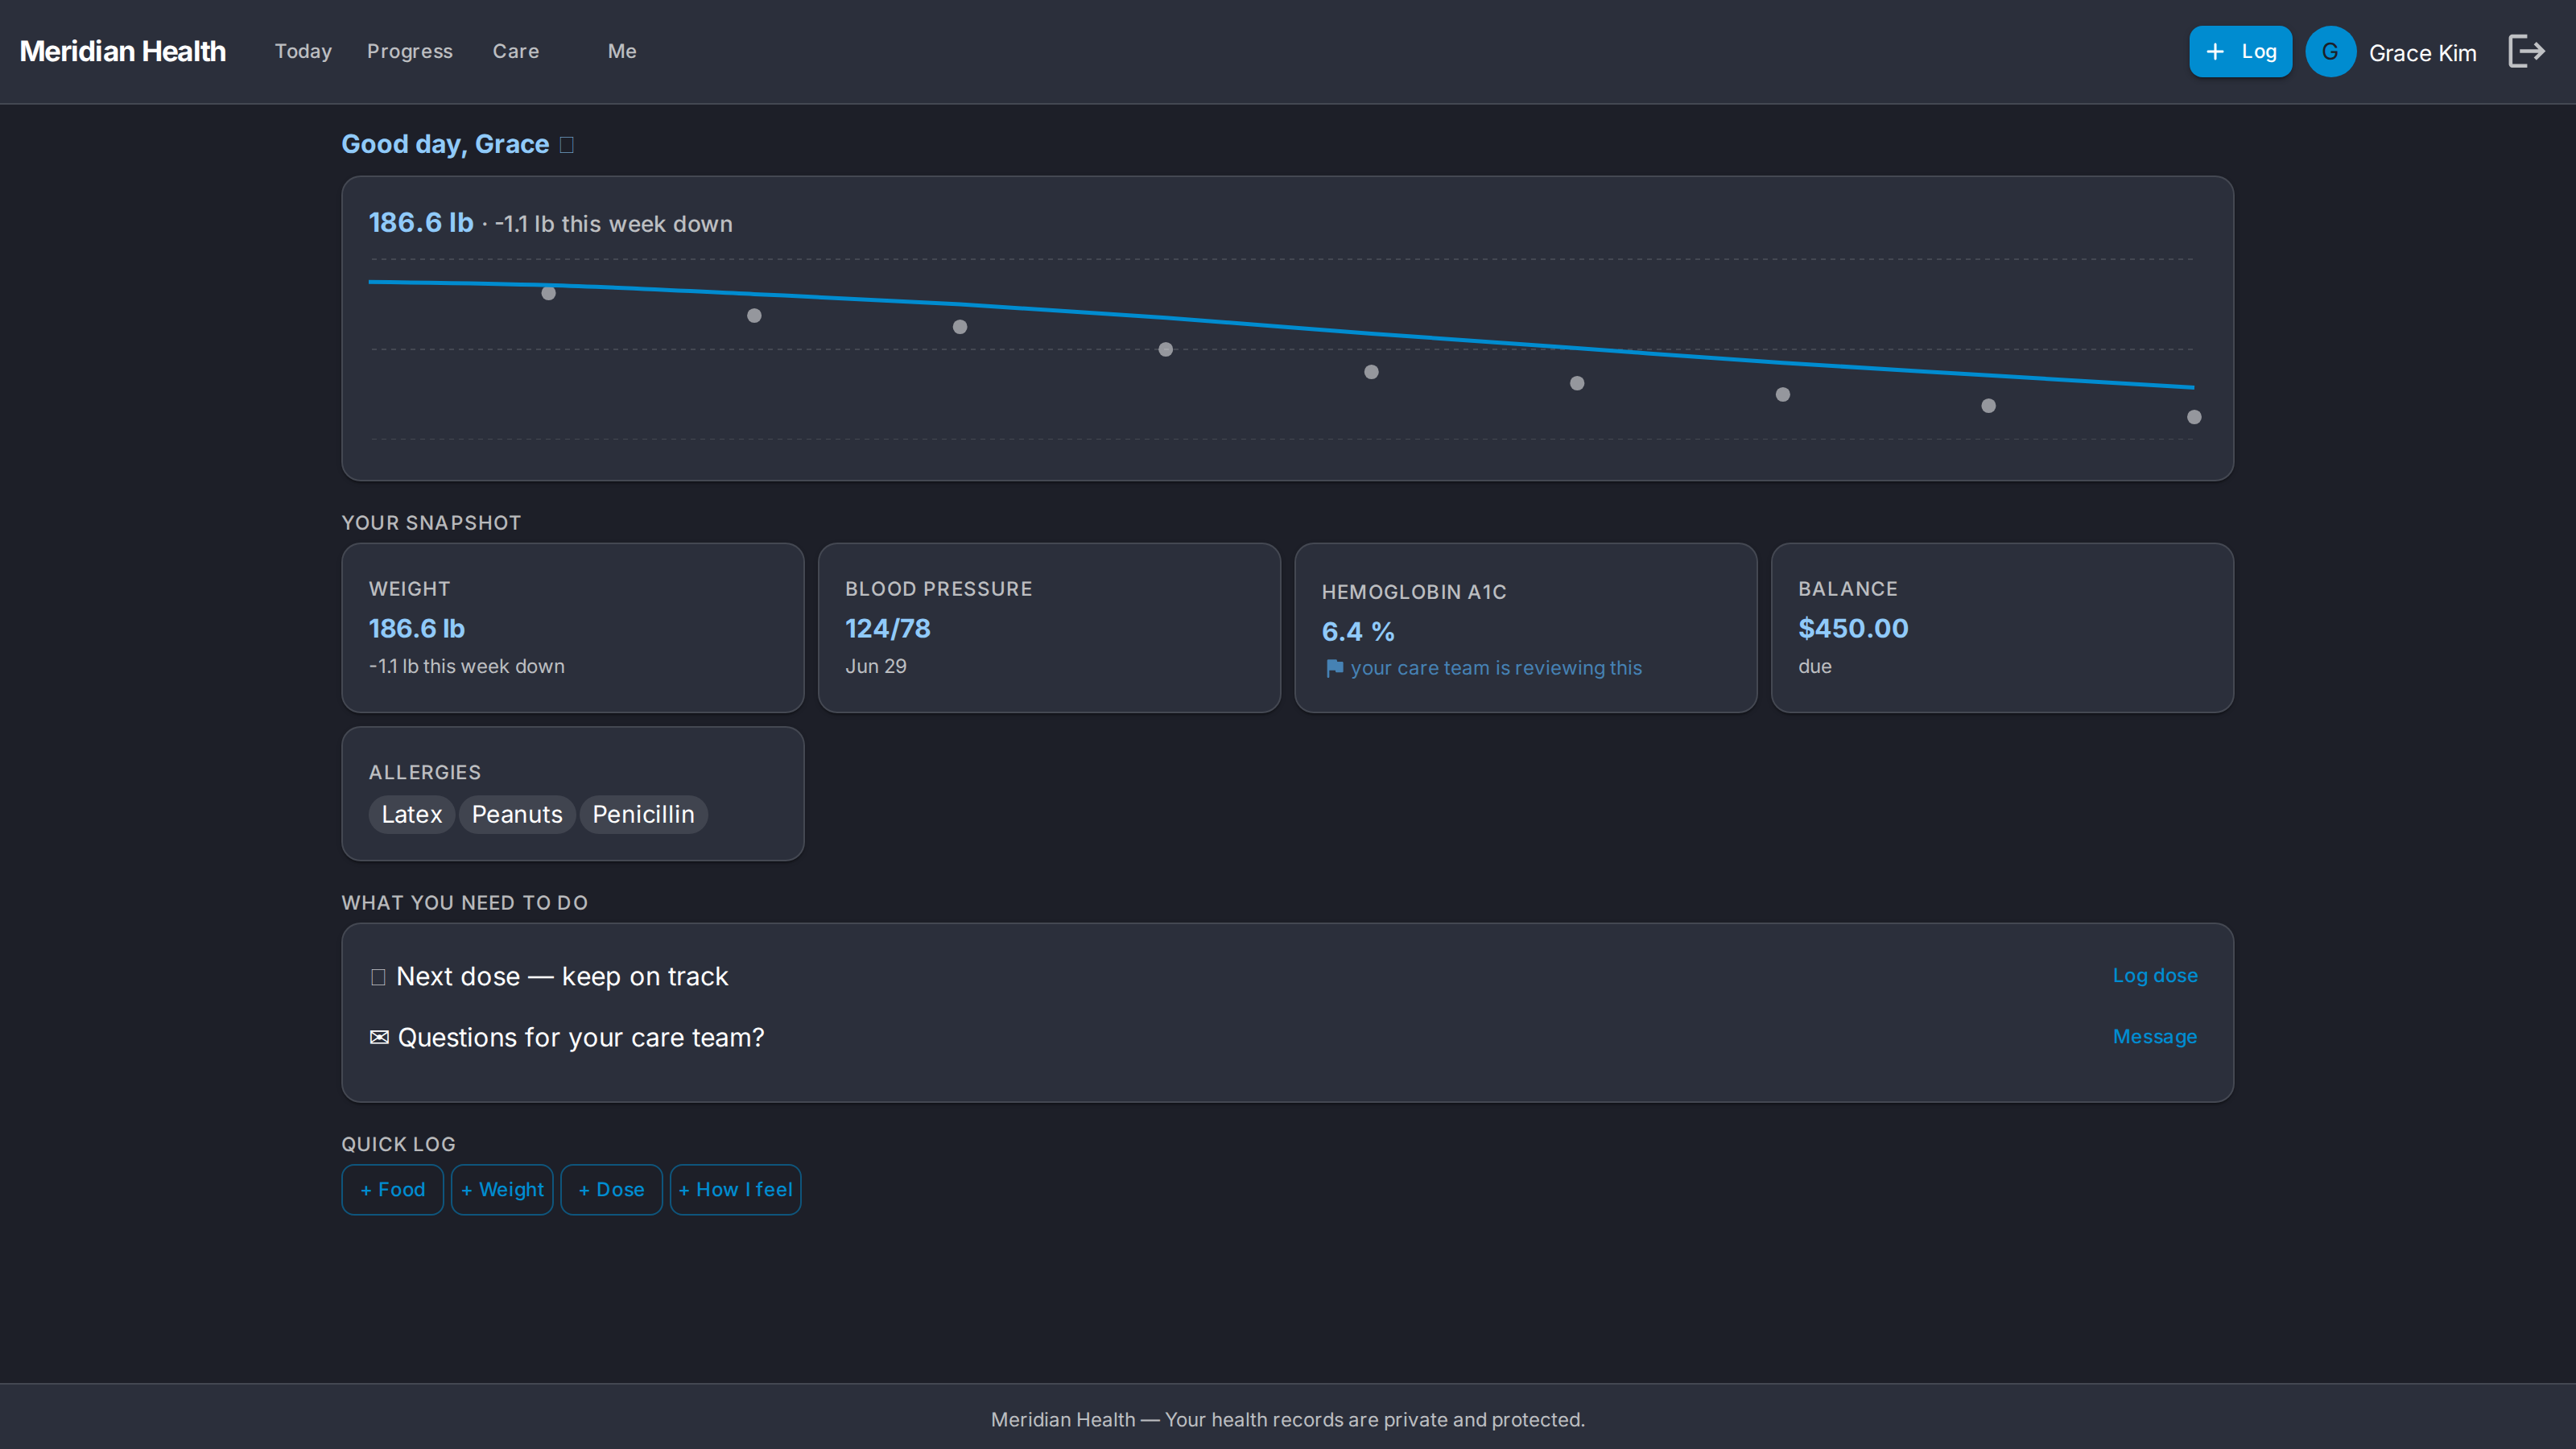
Task: Click the Penicillin allergy tag
Action: 643,814
